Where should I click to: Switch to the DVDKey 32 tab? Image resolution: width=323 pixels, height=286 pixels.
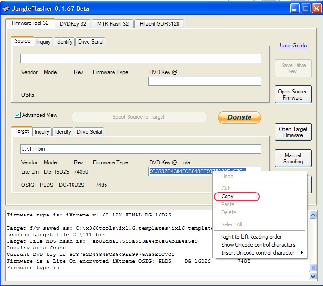click(73, 24)
